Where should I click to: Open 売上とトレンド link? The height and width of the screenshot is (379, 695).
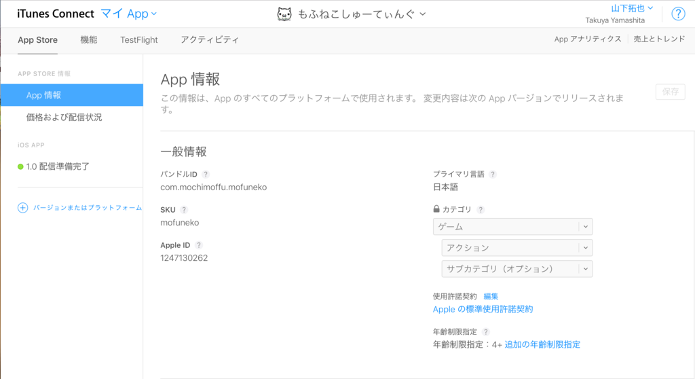coord(659,39)
